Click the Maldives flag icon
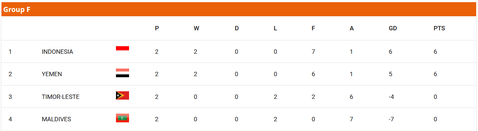Viewport: 478px width, 131px height. pyautogui.click(x=122, y=118)
